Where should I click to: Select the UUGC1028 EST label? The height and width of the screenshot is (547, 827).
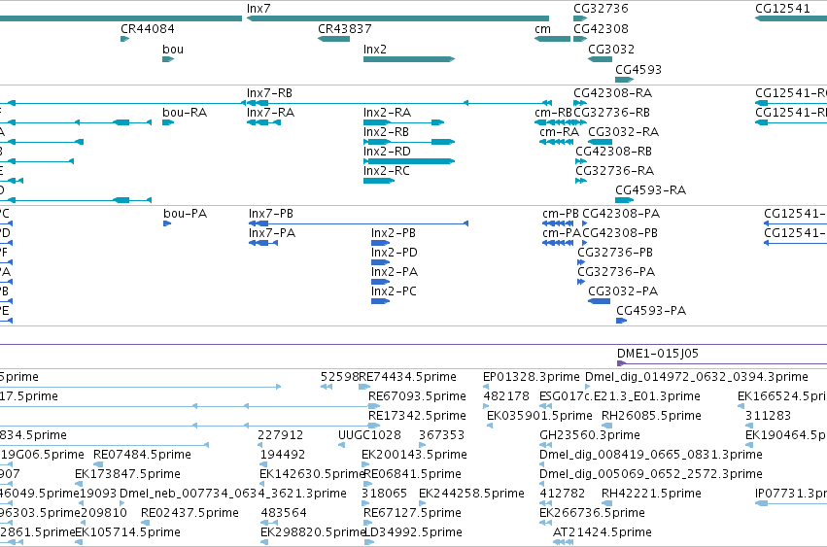pyautogui.click(x=369, y=435)
